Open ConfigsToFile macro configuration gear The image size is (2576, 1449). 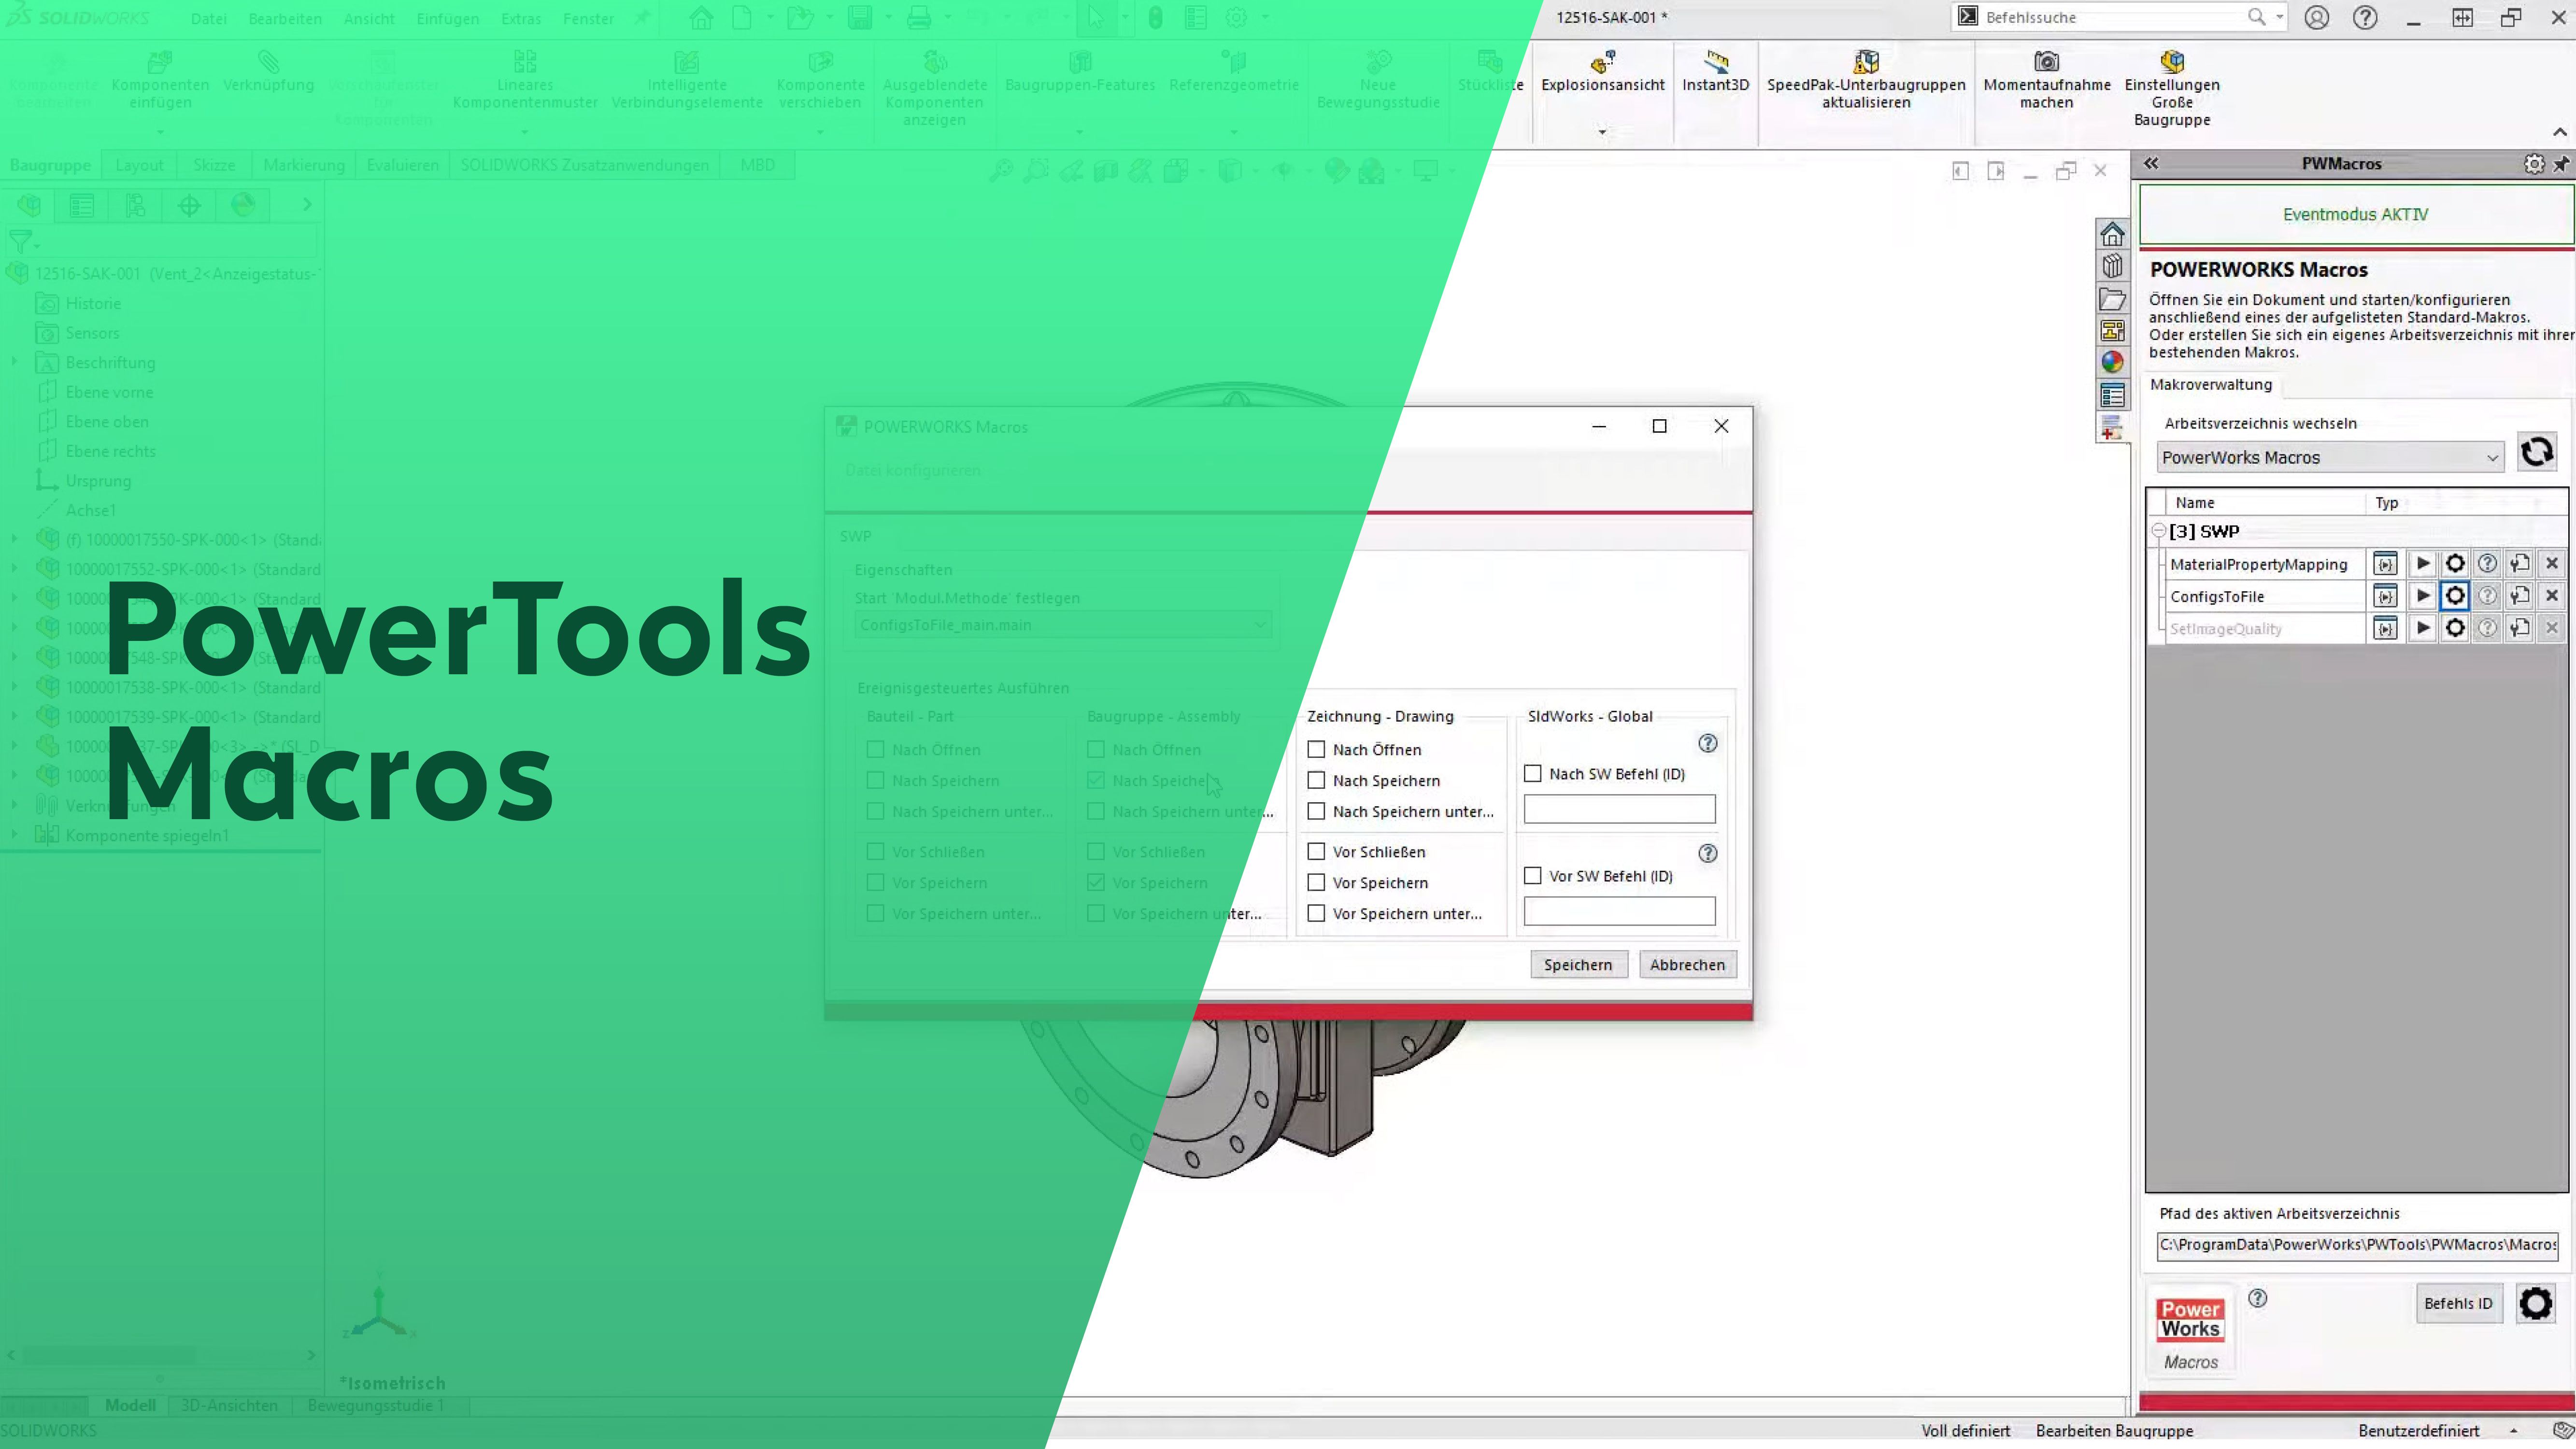pyautogui.click(x=2455, y=595)
